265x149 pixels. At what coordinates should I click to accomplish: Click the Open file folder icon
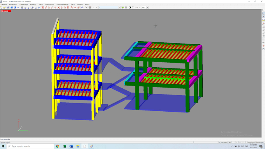click(x=4, y=7)
